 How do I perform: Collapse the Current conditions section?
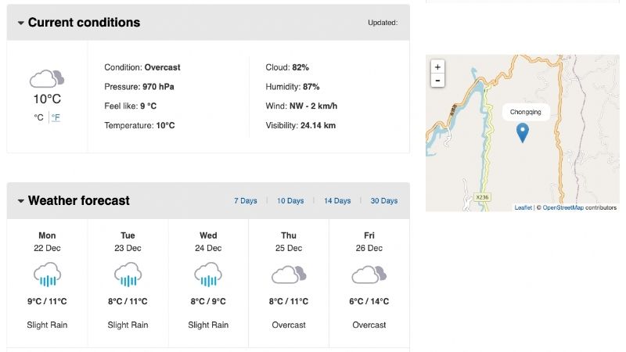pos(21,23)
